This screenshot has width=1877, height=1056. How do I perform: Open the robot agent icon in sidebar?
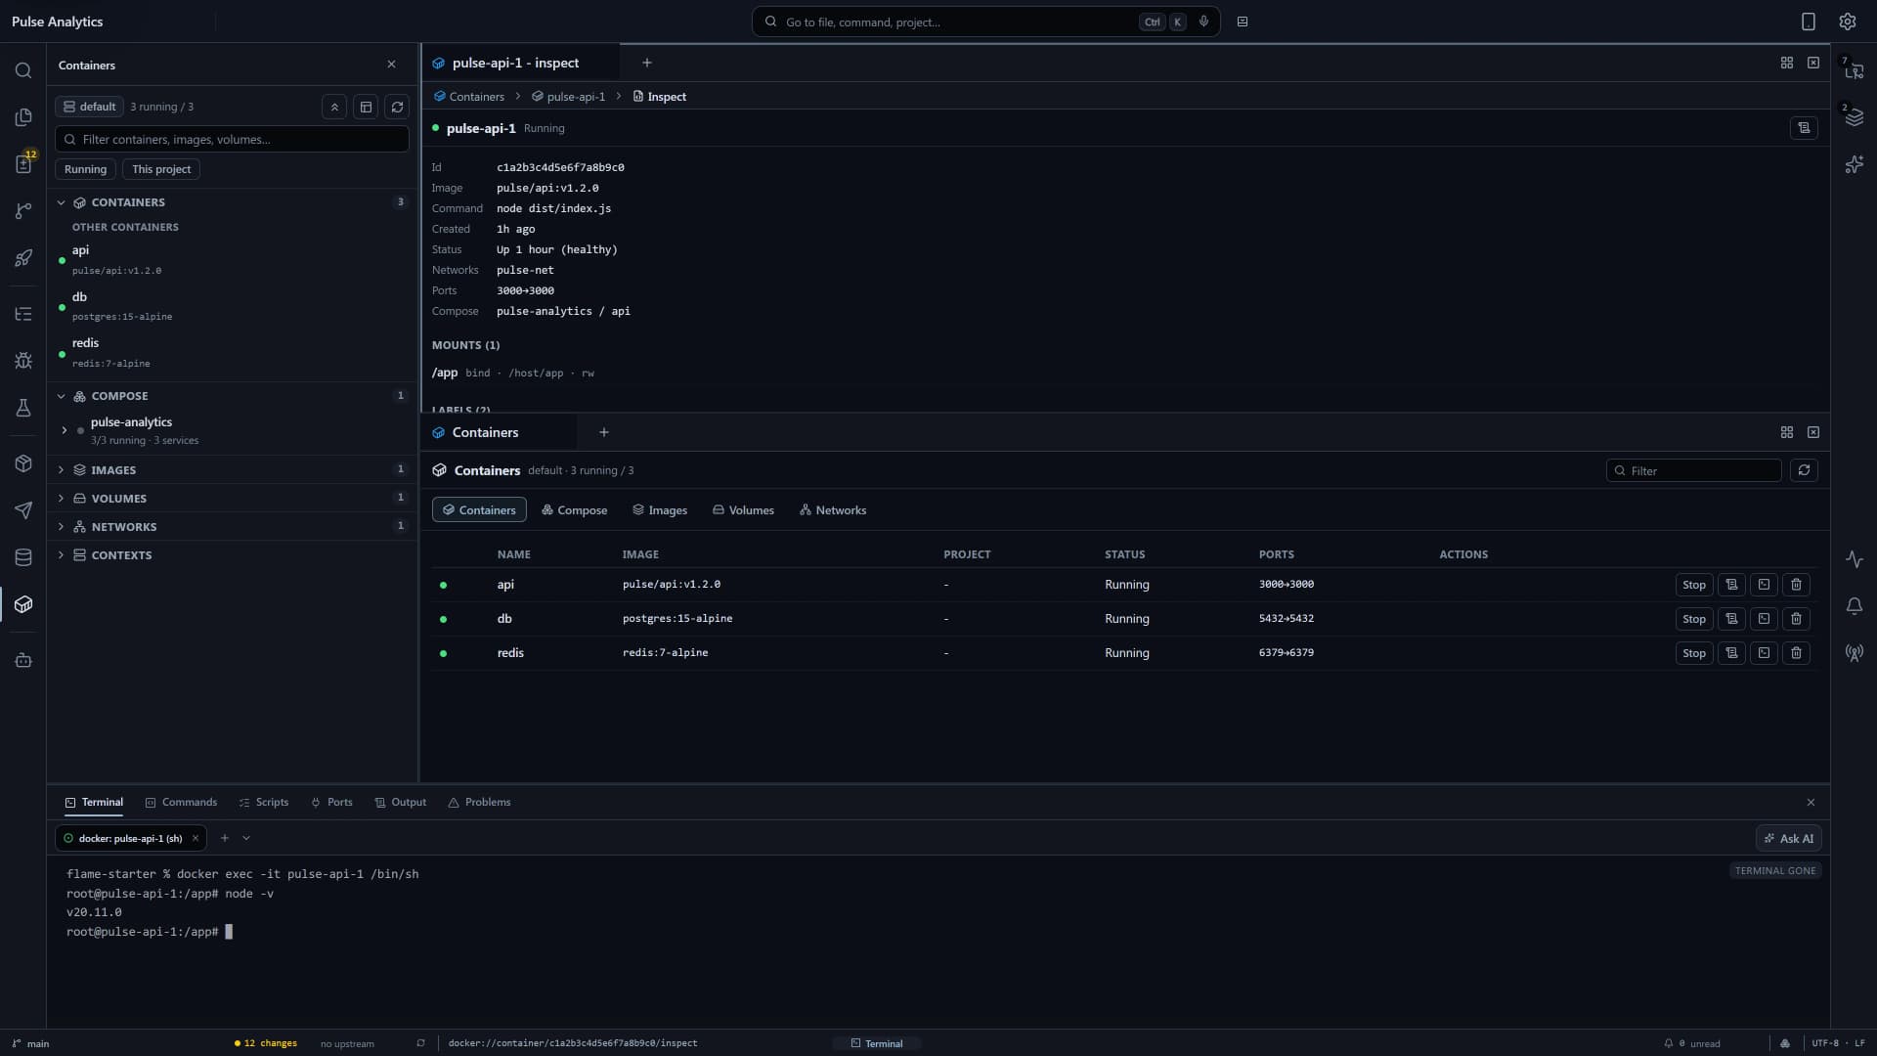(x=23, y=661)
